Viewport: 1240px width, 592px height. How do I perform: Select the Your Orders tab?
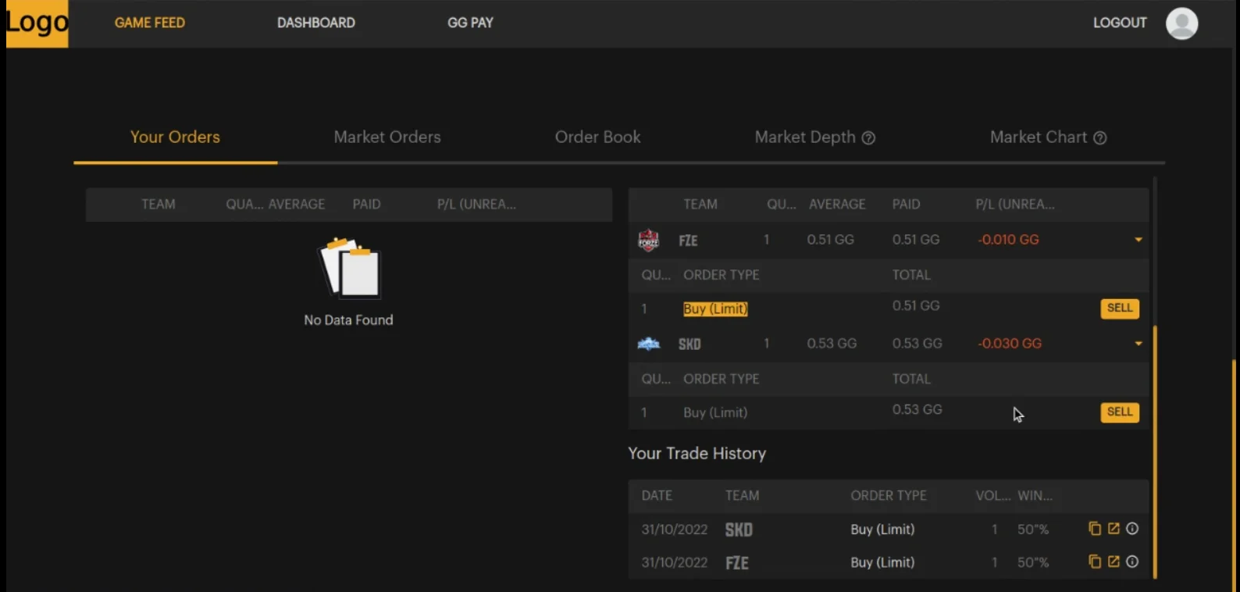click(x=175, y=137)
